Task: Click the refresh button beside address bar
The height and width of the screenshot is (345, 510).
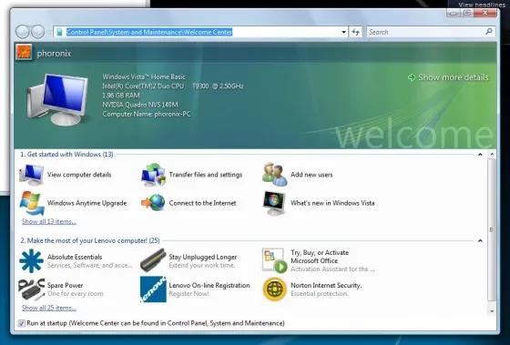Action: 355,32
